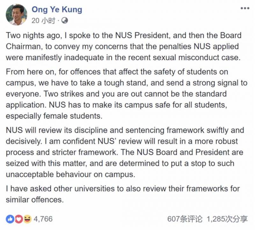255x230 pixels.
Task: Open the 1,285次分享 shares list
Action: (227, 219)
